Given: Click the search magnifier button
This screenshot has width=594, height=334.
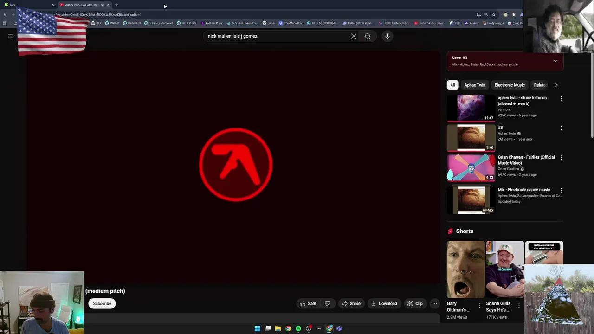Looking at the screenshot, I should pos(368,36).
